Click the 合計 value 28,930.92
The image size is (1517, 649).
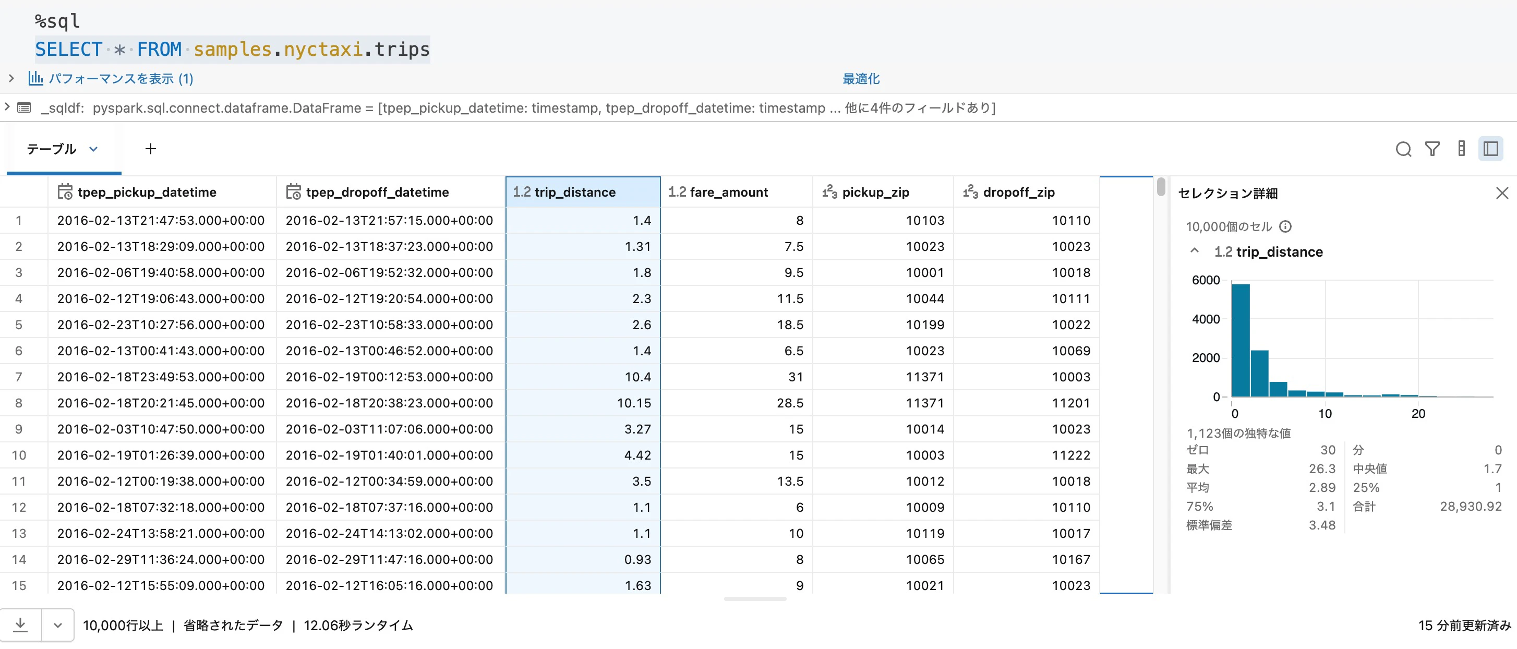pos(1471,507)
